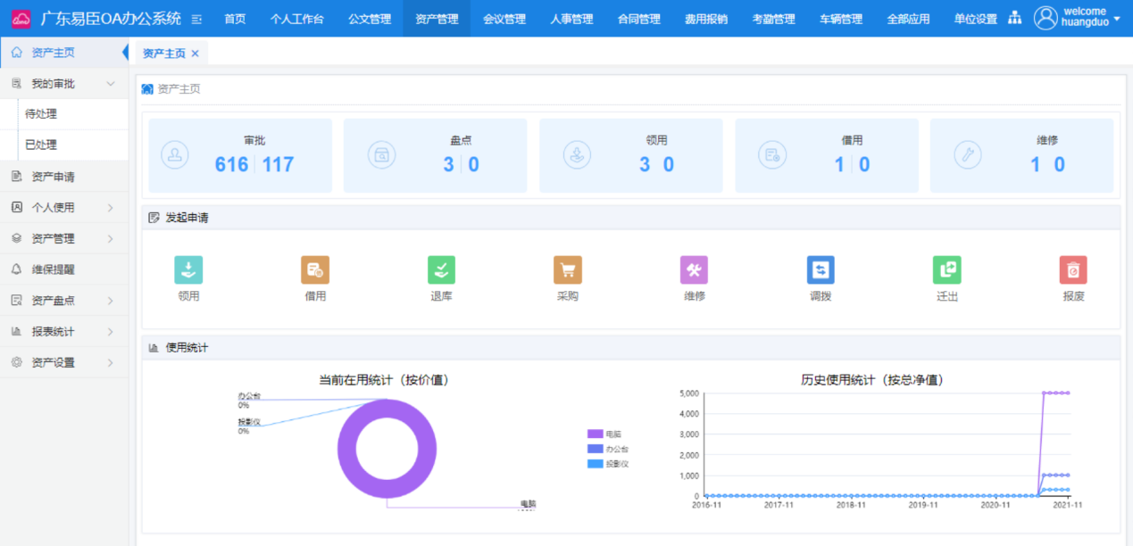Screen dimensions: 1133x546
Task: Open 合同管理 in top navigation
Action: point(639,19)
